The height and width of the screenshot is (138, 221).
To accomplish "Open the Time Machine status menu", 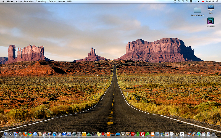I will point(187,1).
